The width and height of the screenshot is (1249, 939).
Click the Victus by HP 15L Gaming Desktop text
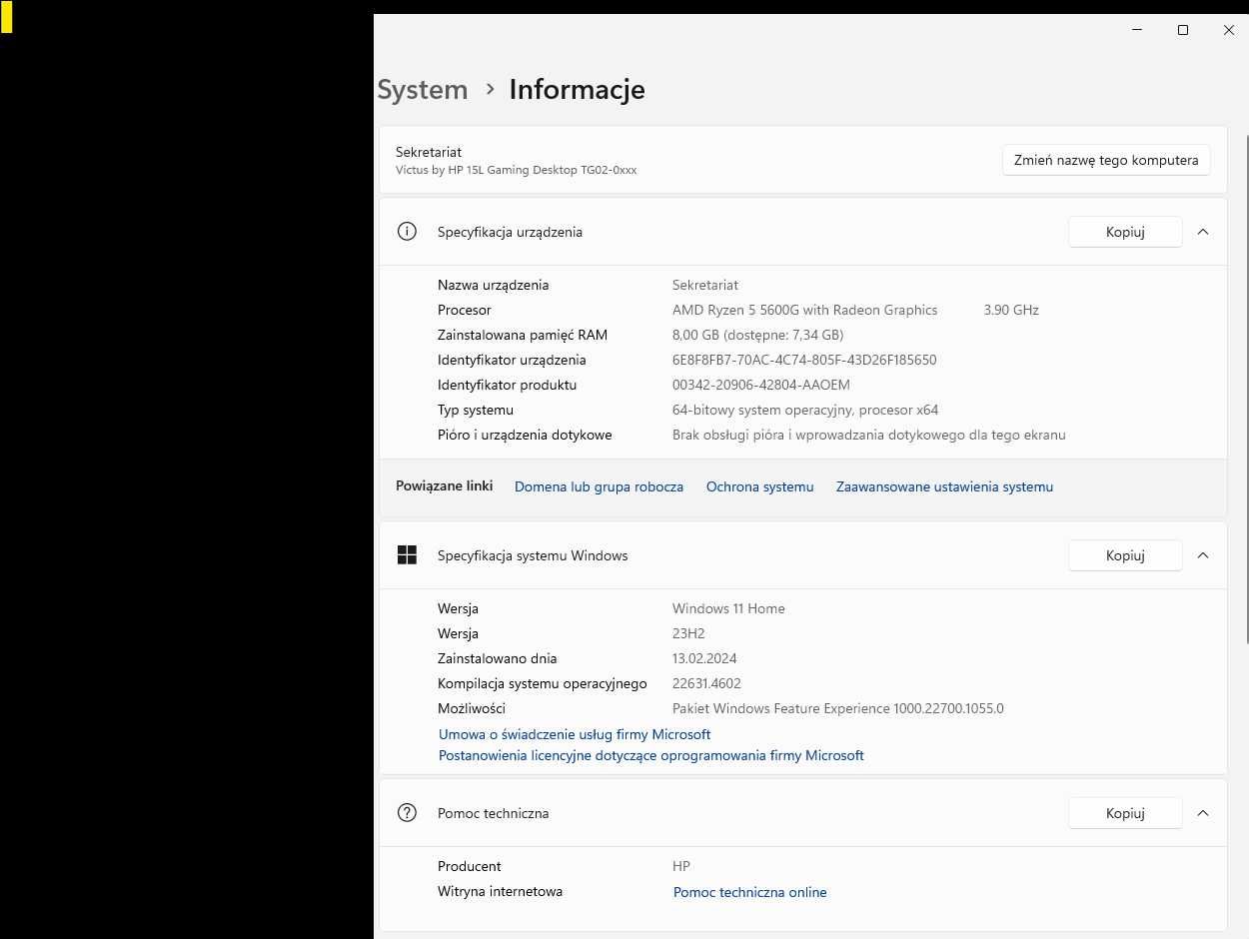pyautogui.click(x=516, y=170)
